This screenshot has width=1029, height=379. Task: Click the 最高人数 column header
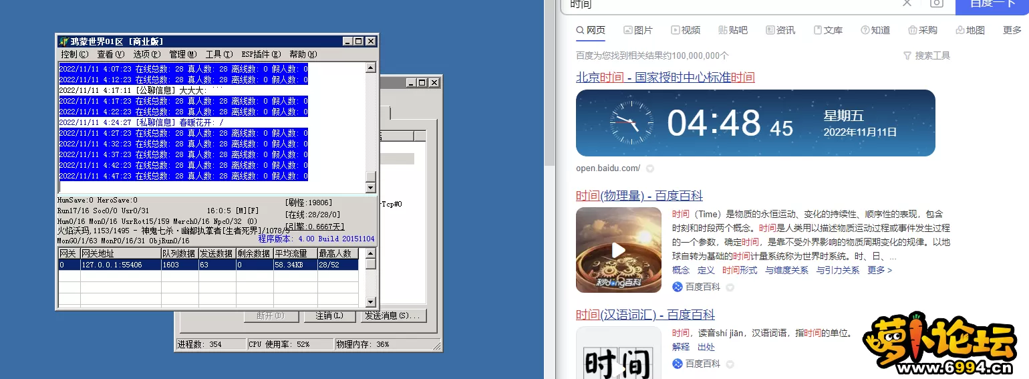point(337,253)
